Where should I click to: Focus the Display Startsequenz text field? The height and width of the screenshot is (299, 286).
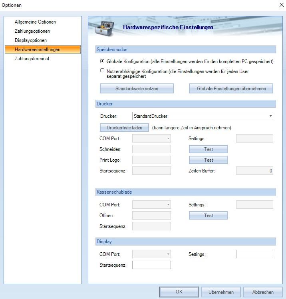click(x=151, y=265)
